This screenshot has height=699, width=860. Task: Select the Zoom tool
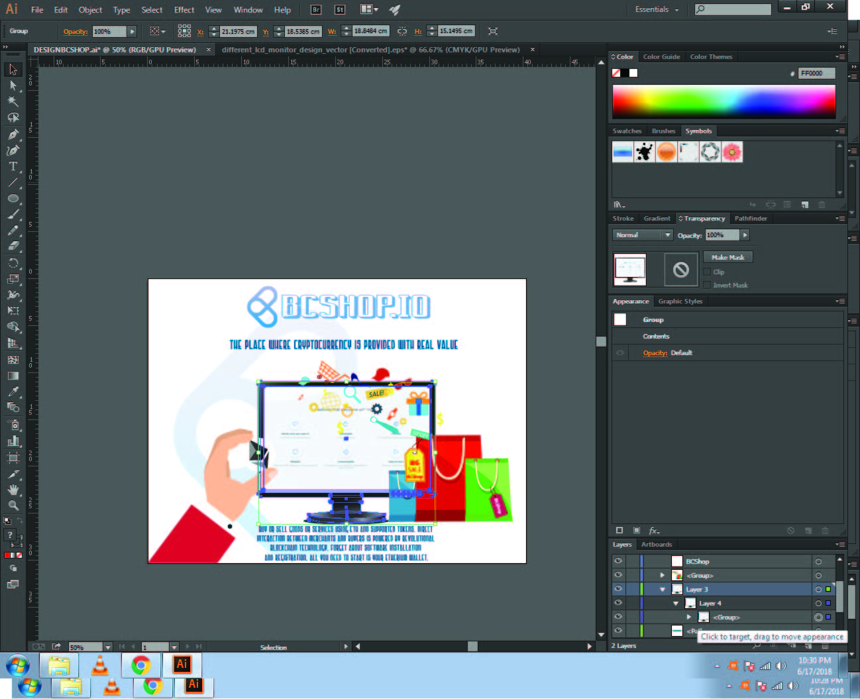(13, 506)
